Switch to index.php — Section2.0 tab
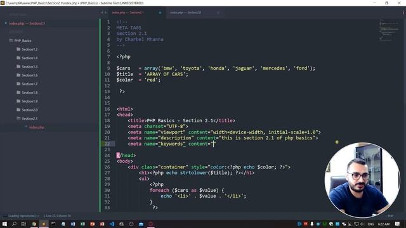The image size is (406, 228). pyautogui.click(x=185, y=13)
